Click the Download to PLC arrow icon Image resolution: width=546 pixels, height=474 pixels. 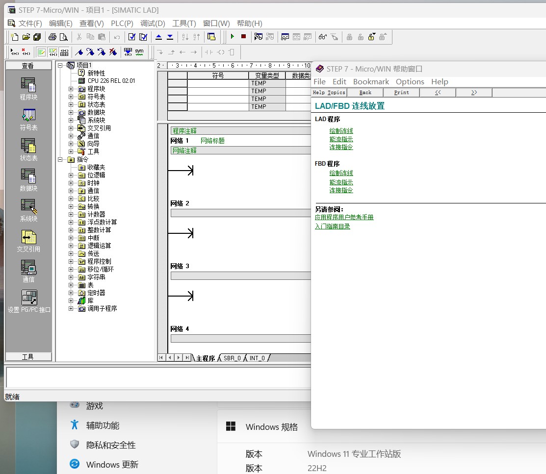pos(170,37)
